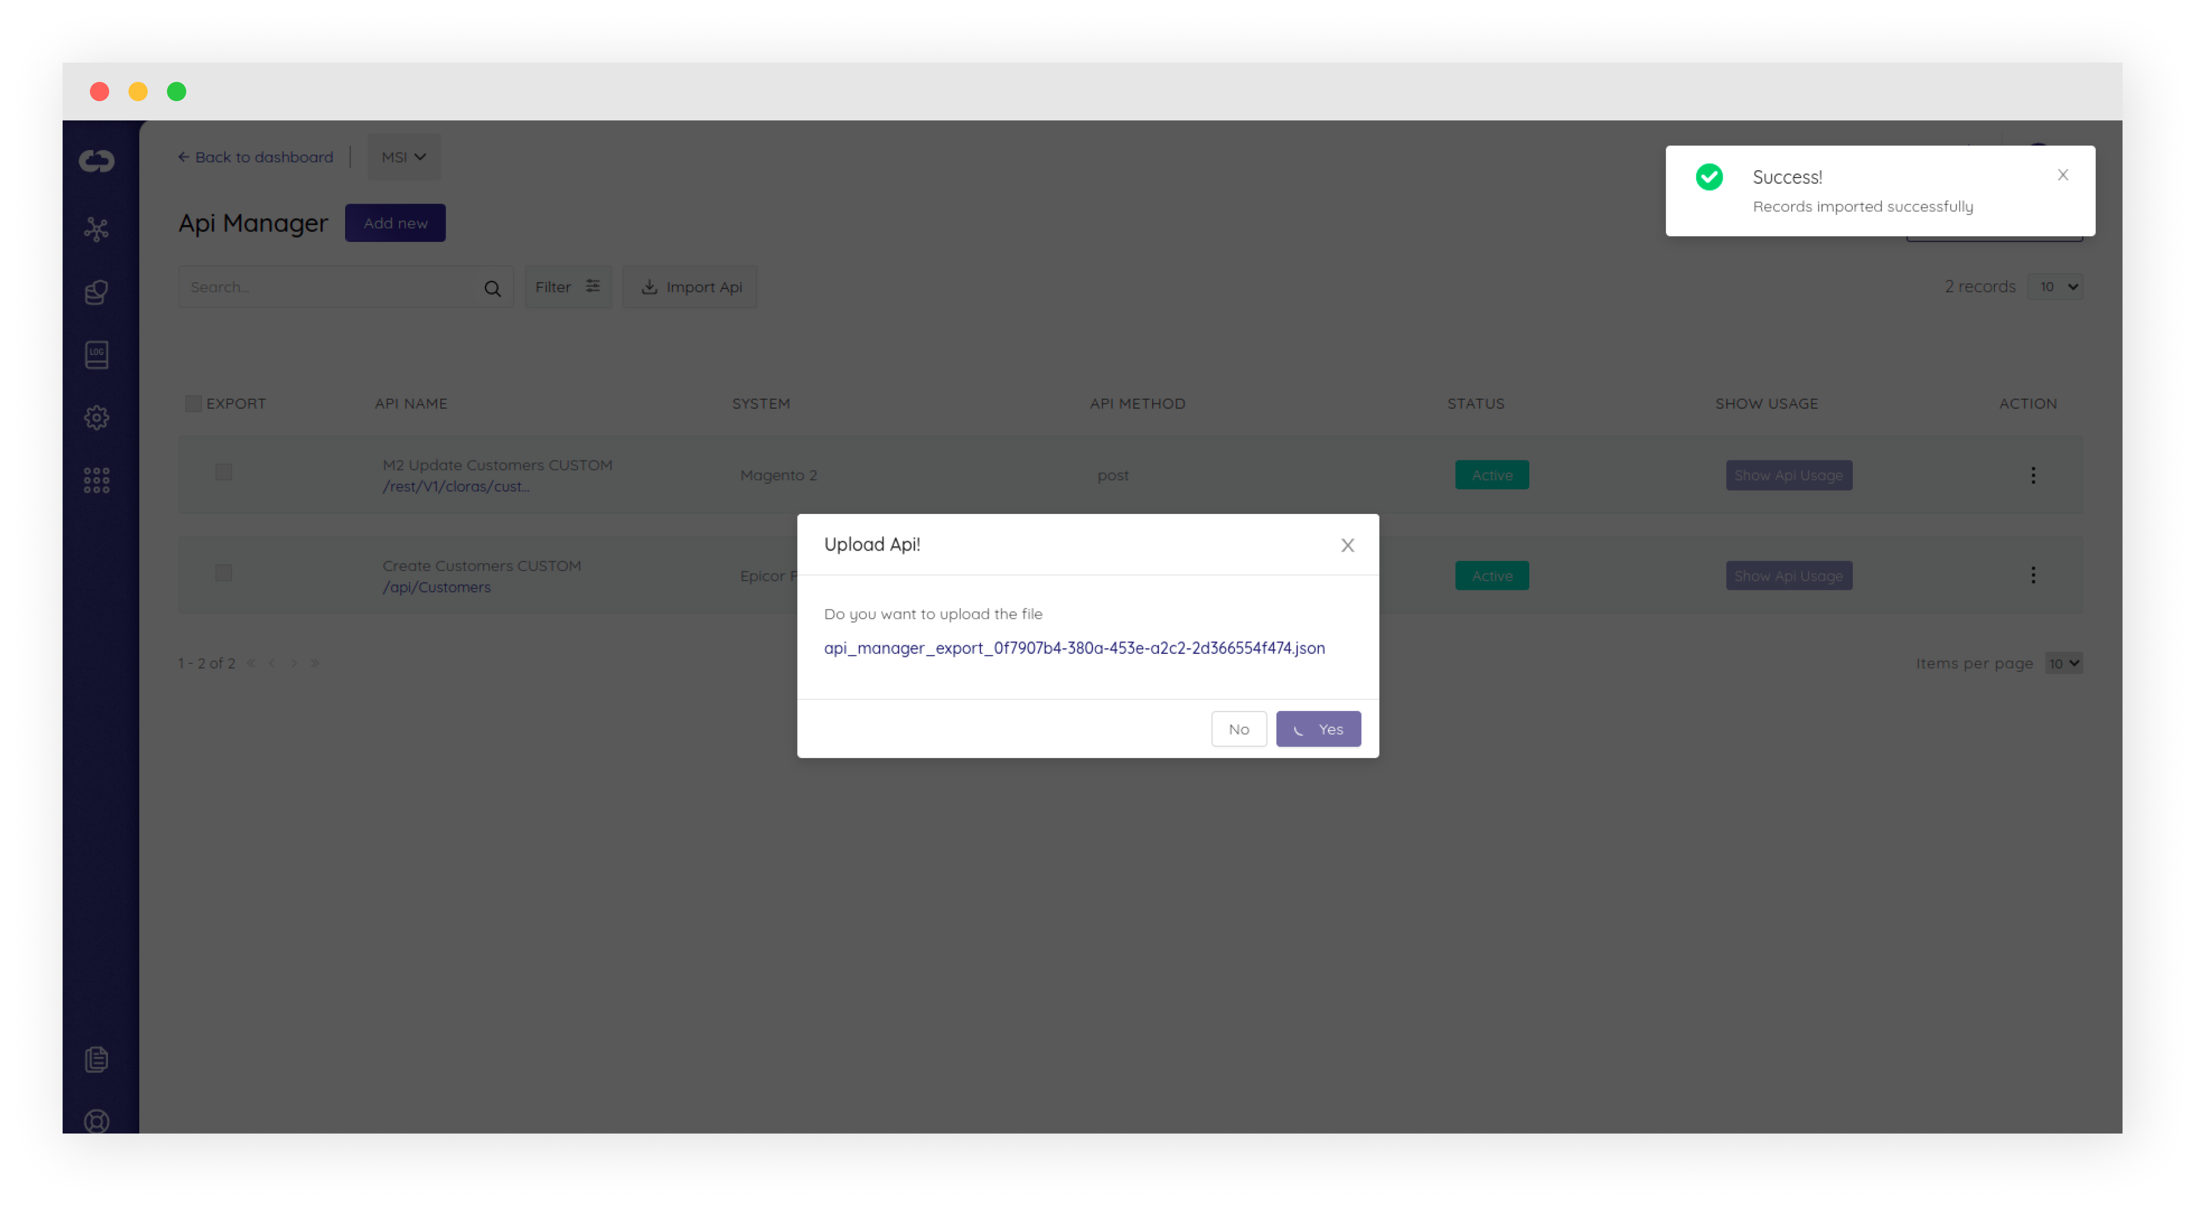Check export box for M2 Update Customers
The image size is (2198, 1209).
pos(224,472)
